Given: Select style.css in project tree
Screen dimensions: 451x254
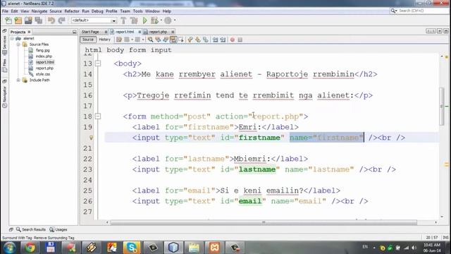Looking at the screenshot, I should click(43, 74).
